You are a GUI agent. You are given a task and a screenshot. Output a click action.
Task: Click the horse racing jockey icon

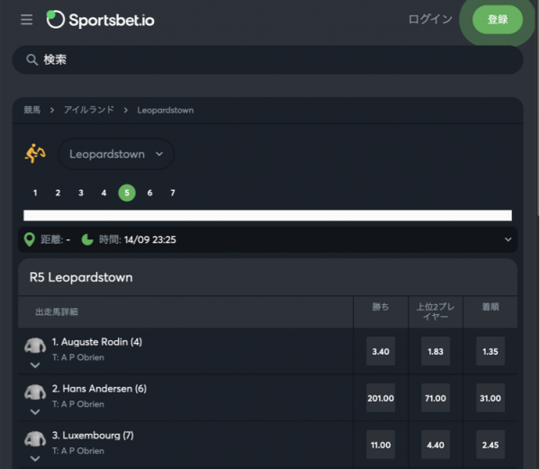(x=35, y=154)
